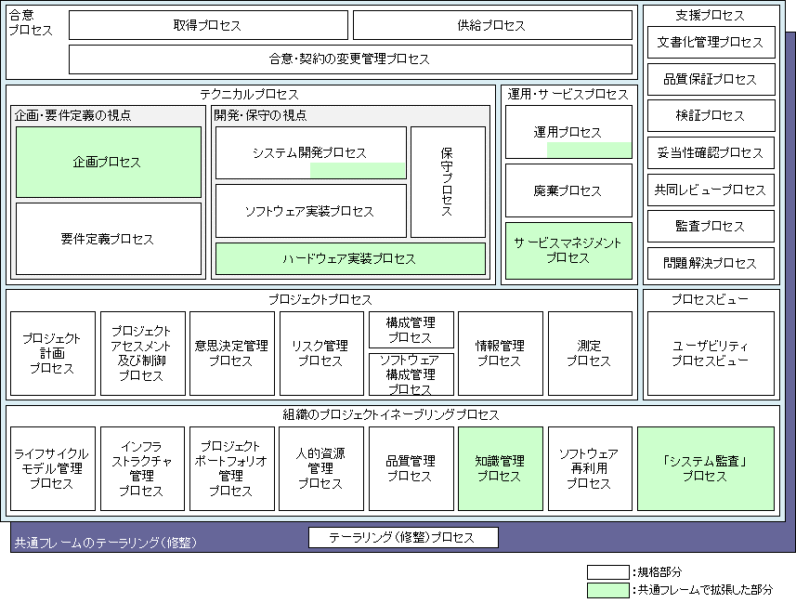Select the vertical 保守プロセス box
The height and width of the screenshot is (603, 796).
click(448, 182)
